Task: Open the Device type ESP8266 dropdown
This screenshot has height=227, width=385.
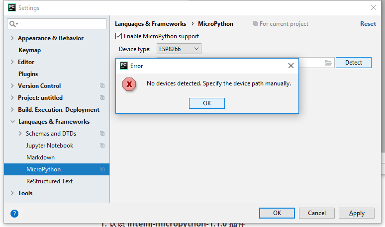Action: click(x=179, y=49)
